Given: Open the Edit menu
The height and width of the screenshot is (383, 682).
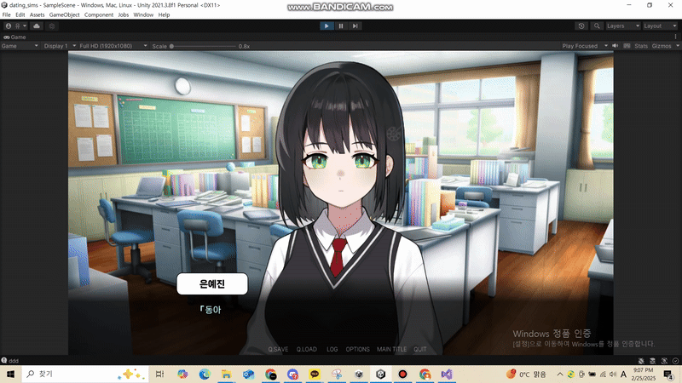Looking at the screenshot, I should tap(20, 14).
